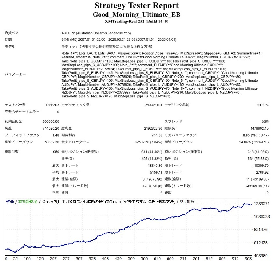Click the Strategy Tester Report title
The height and width of the screenshot is (261, 273).
pos(136,6)
